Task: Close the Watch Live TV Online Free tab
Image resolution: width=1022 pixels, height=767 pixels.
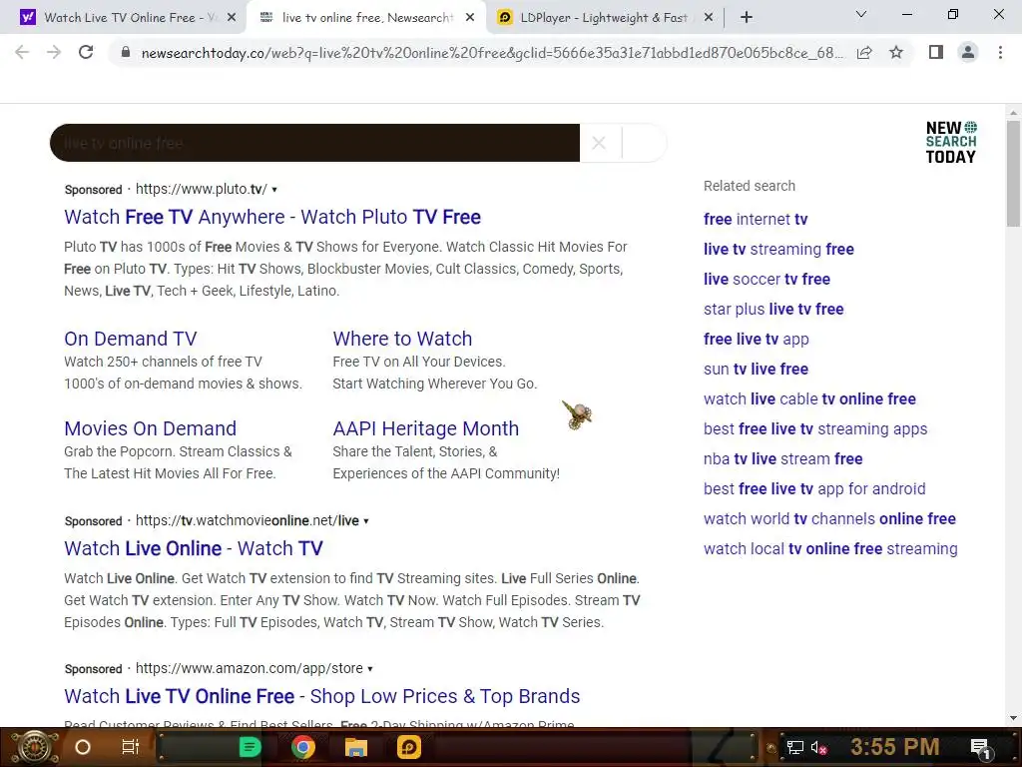Action: (232, 18)
